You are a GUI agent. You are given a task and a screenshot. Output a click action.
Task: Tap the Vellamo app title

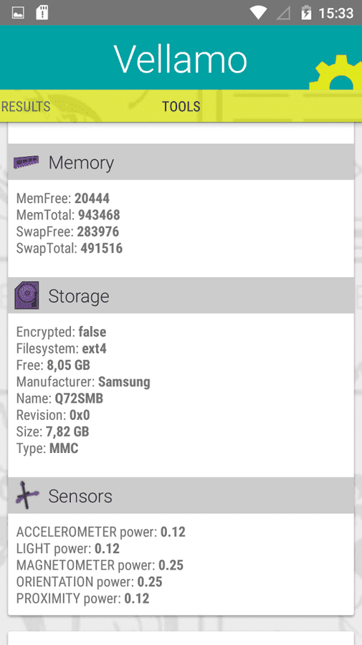181,59
